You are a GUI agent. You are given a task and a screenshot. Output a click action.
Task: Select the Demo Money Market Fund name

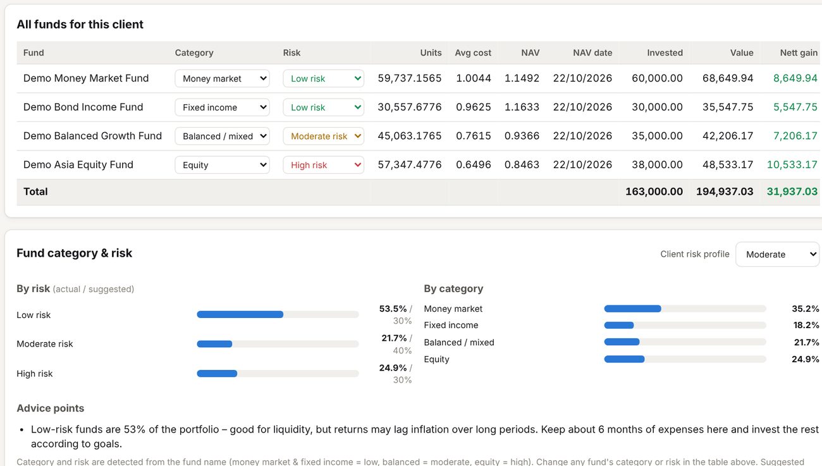(86, 78)
